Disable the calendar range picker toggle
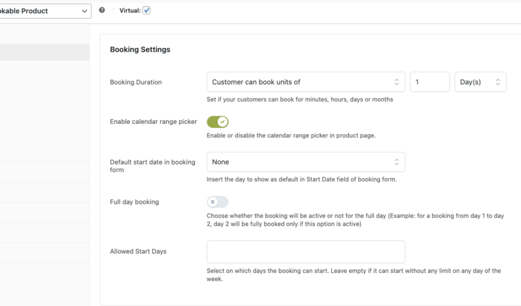Viewport: 521px width, 306px height. click(217, 122)
